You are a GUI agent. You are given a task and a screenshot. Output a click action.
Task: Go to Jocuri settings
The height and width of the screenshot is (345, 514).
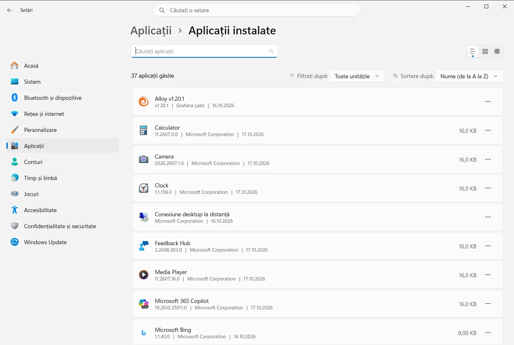click(x=63, y=194)
